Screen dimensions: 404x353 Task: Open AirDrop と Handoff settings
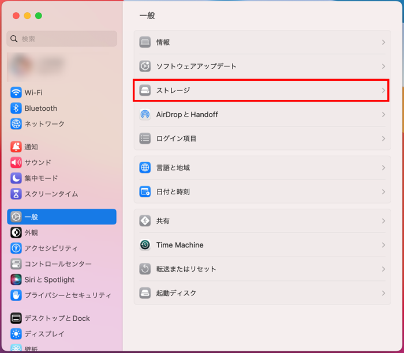187,115
